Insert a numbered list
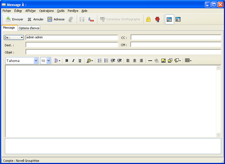This screenshot has height=164, width=225. pos(100,61)
